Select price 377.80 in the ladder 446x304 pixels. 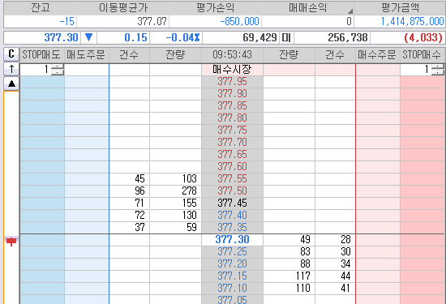(232, 118)
